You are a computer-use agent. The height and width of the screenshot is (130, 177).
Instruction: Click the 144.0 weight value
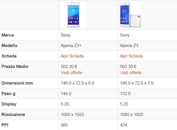66,93
